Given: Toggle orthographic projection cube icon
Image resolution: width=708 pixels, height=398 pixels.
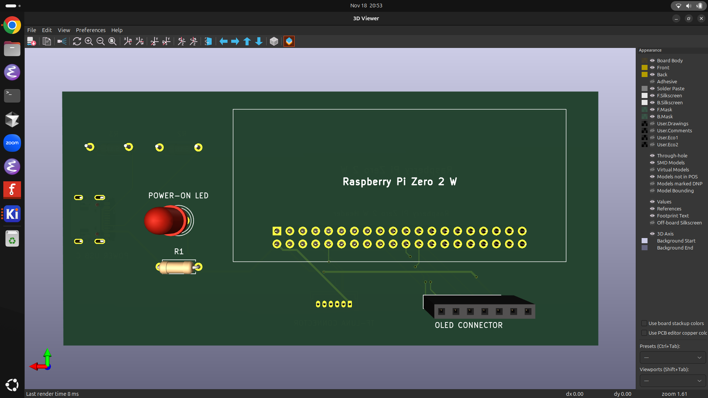Looking at the screenshot, I should (x=274, y=41).
